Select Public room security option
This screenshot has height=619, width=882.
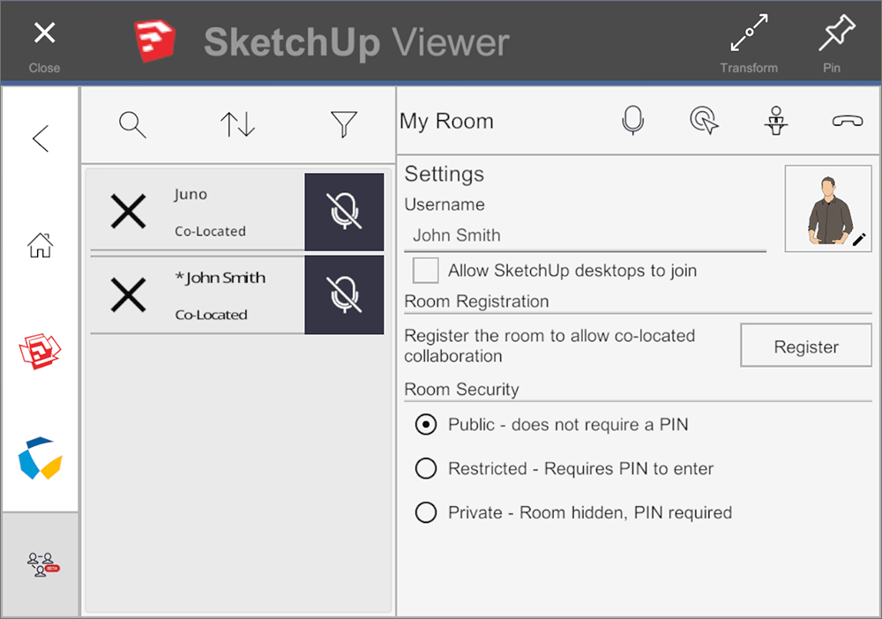pyautogui.click(x=426, y=424)
